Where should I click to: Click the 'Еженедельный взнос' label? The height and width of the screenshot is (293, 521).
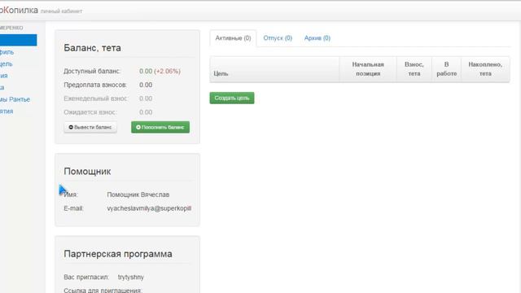96,98
